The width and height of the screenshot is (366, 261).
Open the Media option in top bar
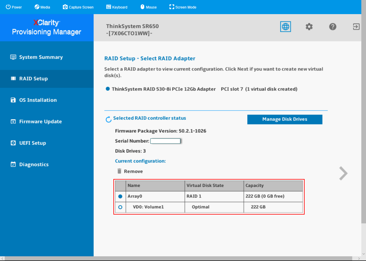[42, 7]
